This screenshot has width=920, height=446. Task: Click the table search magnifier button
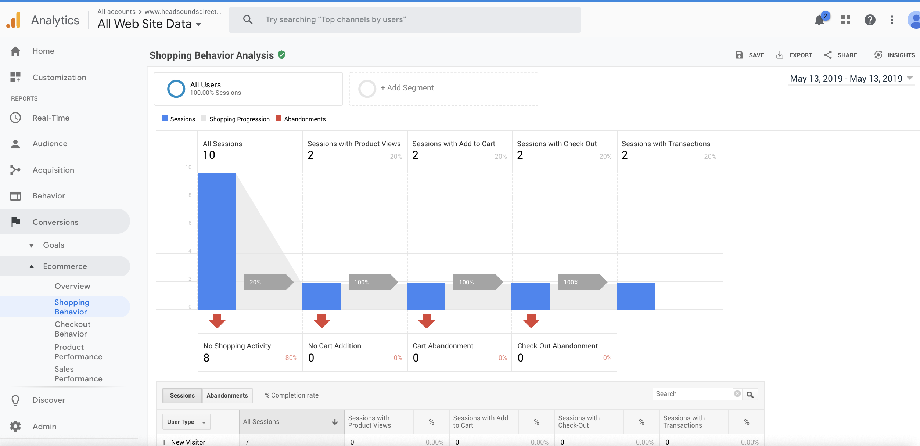pyautogui.click(x=750, y=395)
